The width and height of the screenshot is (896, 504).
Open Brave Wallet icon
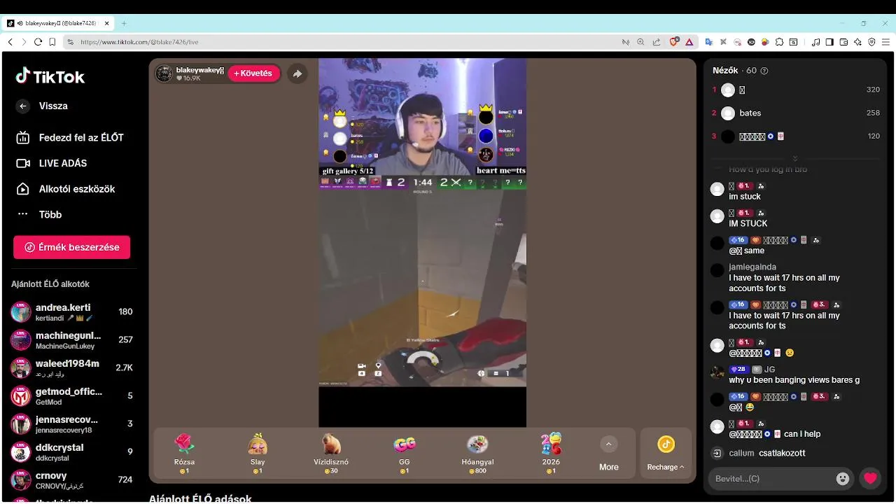coord(843,42)
